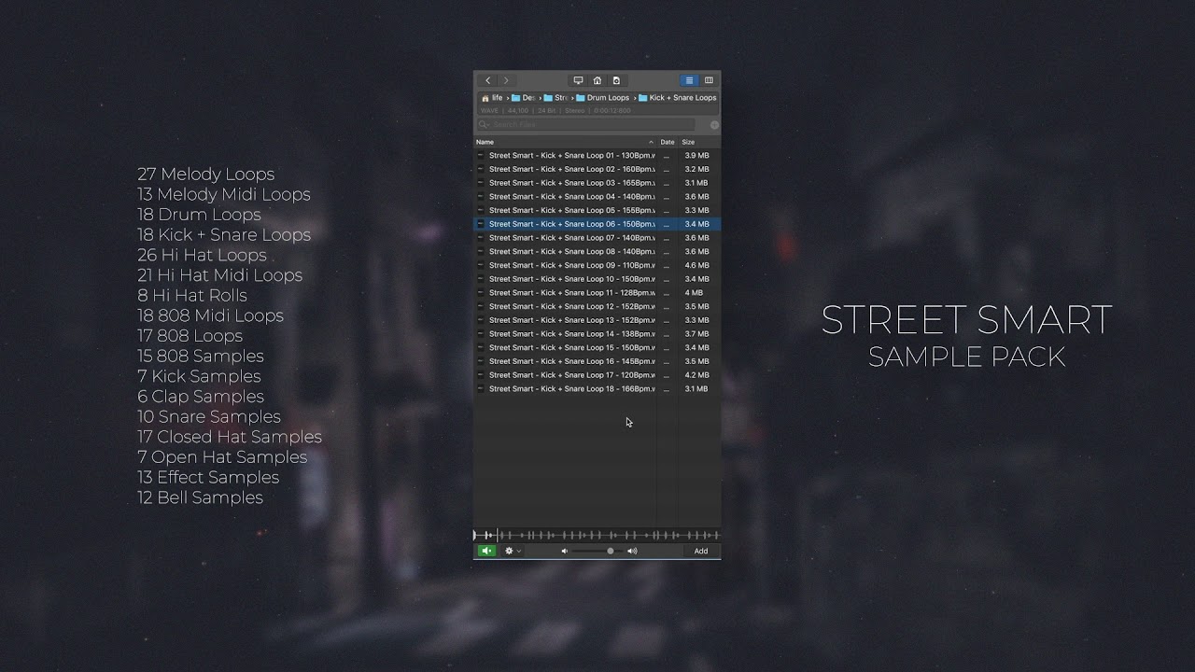Image resolution: width=1195 pixels, height=672 pixels.
Task: Select Kick + Snare Loop 06 - 150Bpm
Action: (x=597, y=224)
